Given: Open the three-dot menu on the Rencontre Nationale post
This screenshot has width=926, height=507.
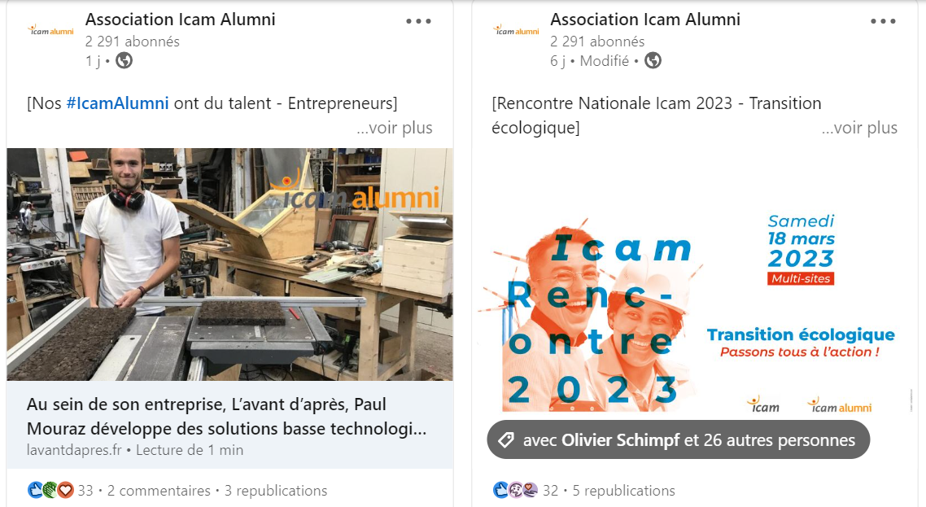Looking at the screenshot, I should pyautogui.click(x=883, y=22).
